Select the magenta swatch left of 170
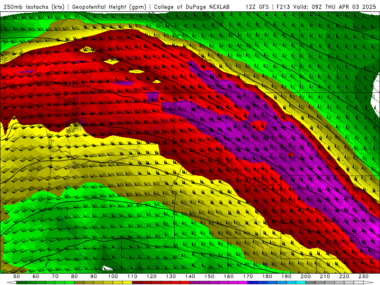The image size is (380, 285). tap(243, 282)
